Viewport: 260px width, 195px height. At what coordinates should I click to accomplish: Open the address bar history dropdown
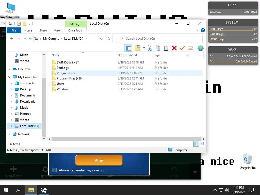(101, 39)
